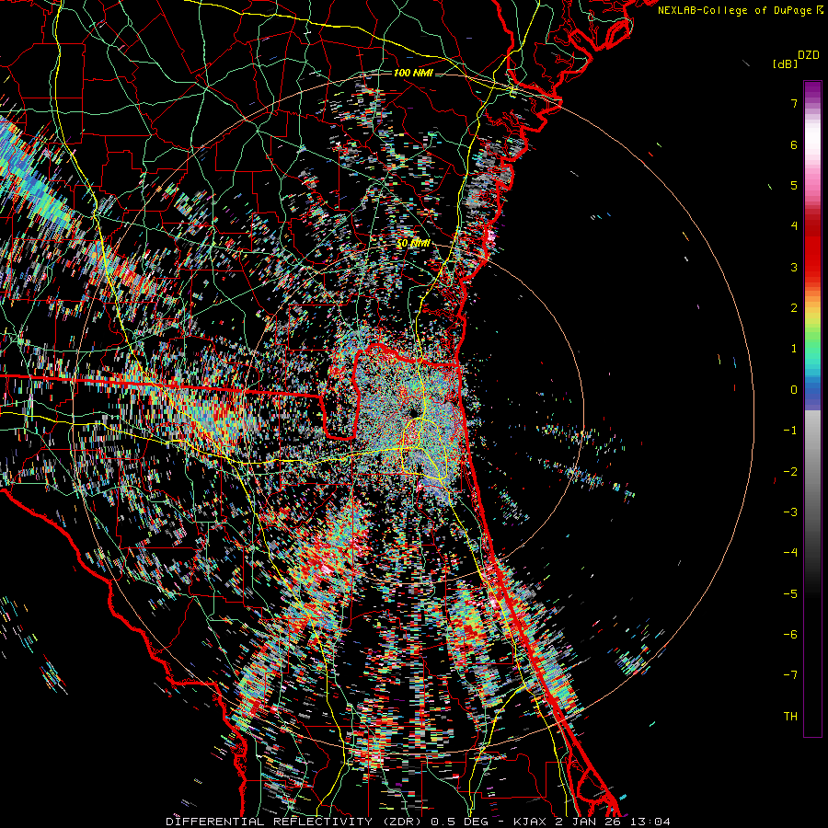Click the "[dB]" units label
This screenshot has width=828, height=828.
[785, 63]
